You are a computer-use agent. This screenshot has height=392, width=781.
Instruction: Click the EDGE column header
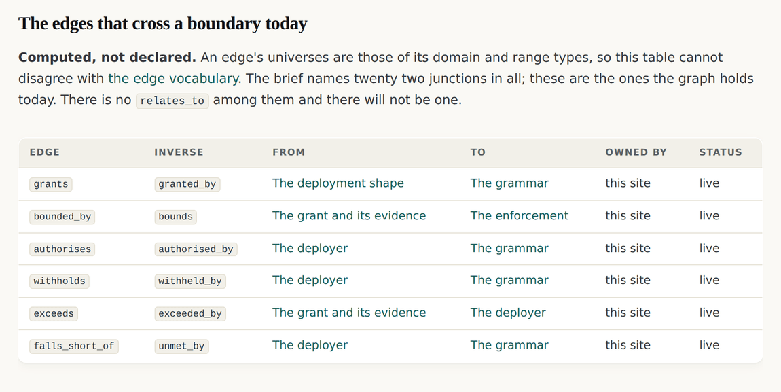tap(45, 152)
